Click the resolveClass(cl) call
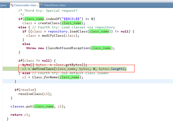Screen dimensions: 173x123 (x=35, y=94)
